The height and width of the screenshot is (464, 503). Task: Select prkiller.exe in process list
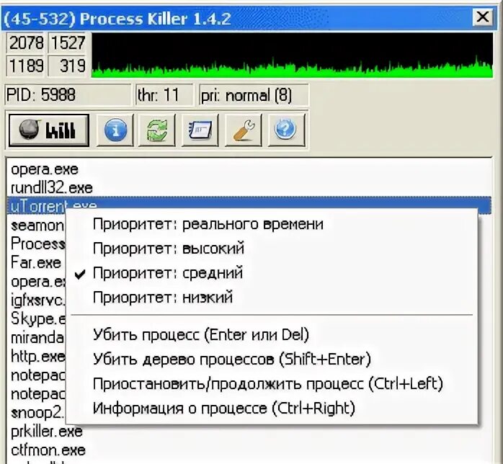point(249,432)
